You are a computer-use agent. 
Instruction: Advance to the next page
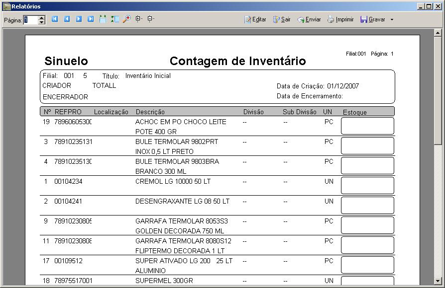pyautogui.click(x=79, y=19)
